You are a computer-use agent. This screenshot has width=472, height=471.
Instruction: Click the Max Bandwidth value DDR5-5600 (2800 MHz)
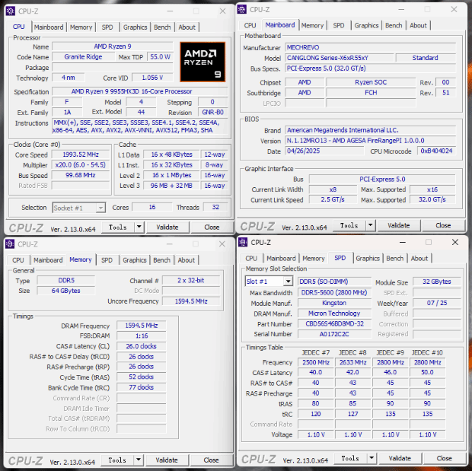point(334,292)
